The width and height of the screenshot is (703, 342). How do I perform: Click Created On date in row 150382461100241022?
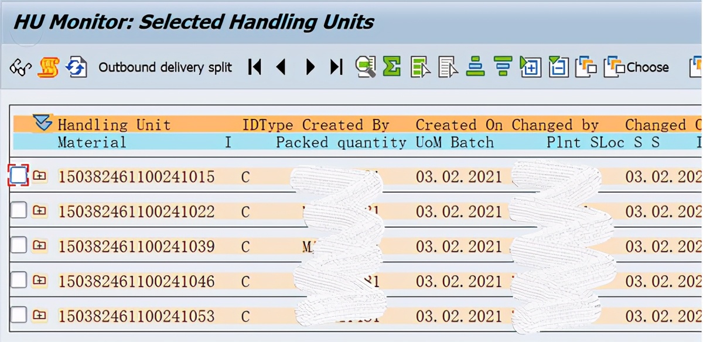(x=459, y=211)
